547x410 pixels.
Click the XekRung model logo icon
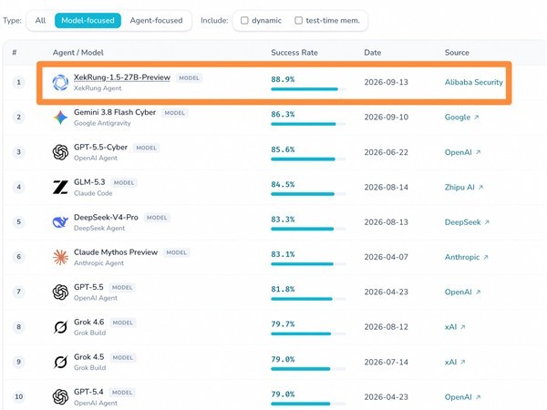point(60,83)
